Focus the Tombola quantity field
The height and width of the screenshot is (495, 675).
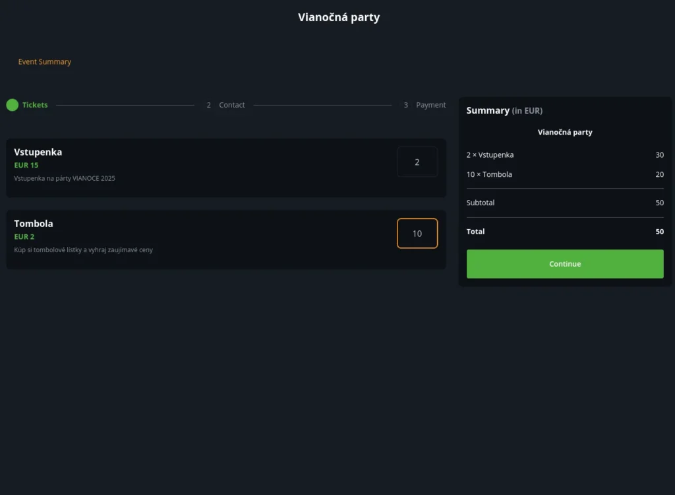pos(417,234)
